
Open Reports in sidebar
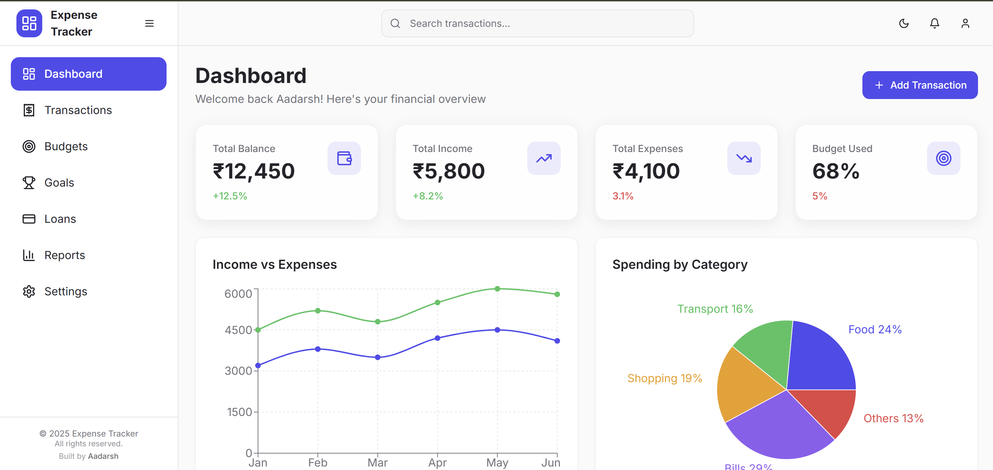89,255
